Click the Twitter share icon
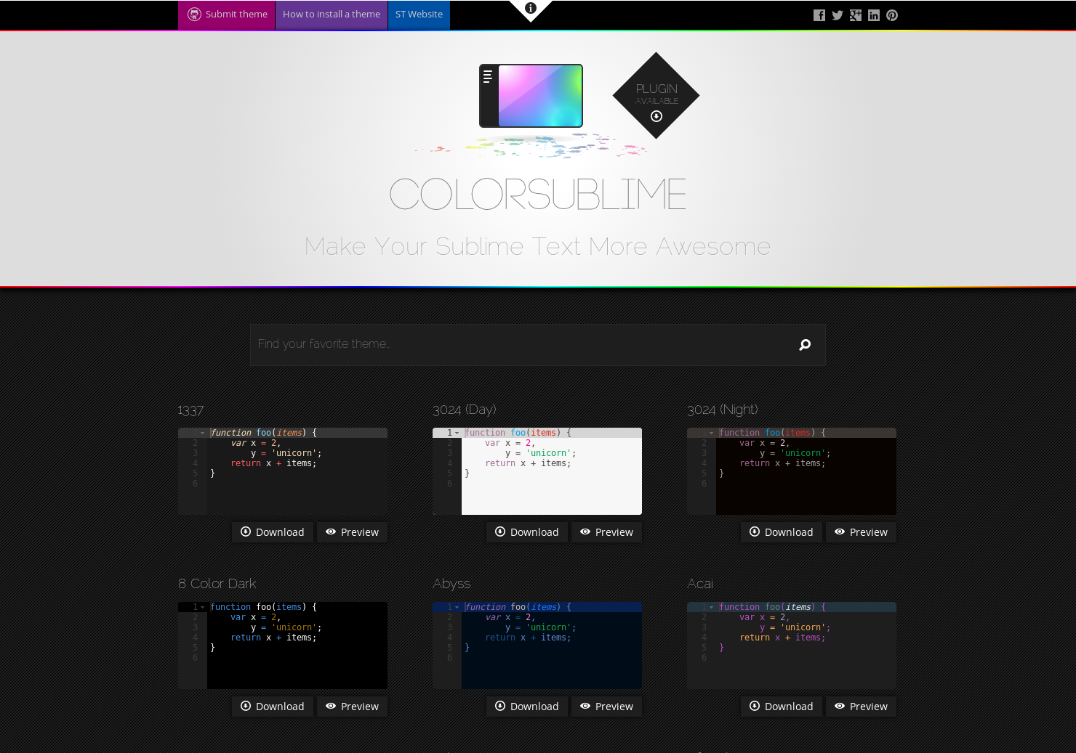Image resolution: width=1076 pixels, height=753 pixels. (x=837, y=15)
